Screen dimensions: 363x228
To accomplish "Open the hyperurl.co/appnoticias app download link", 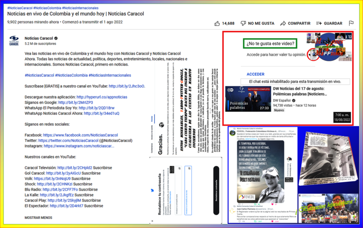I will 102,97.
